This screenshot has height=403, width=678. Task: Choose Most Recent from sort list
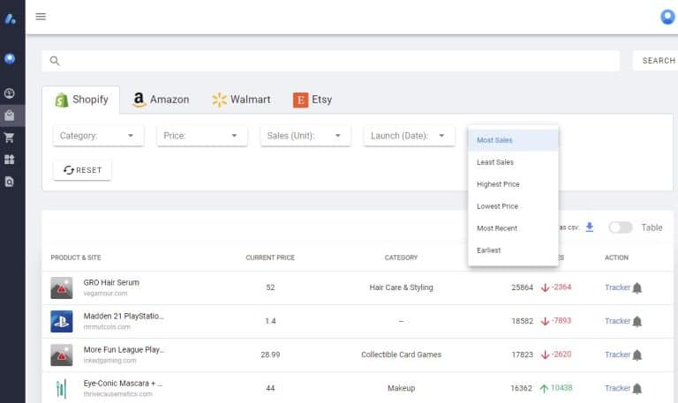497,228
